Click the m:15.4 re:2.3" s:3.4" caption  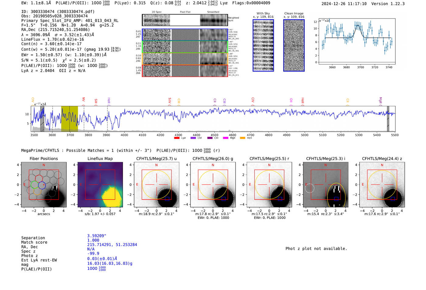pos(326,214)
